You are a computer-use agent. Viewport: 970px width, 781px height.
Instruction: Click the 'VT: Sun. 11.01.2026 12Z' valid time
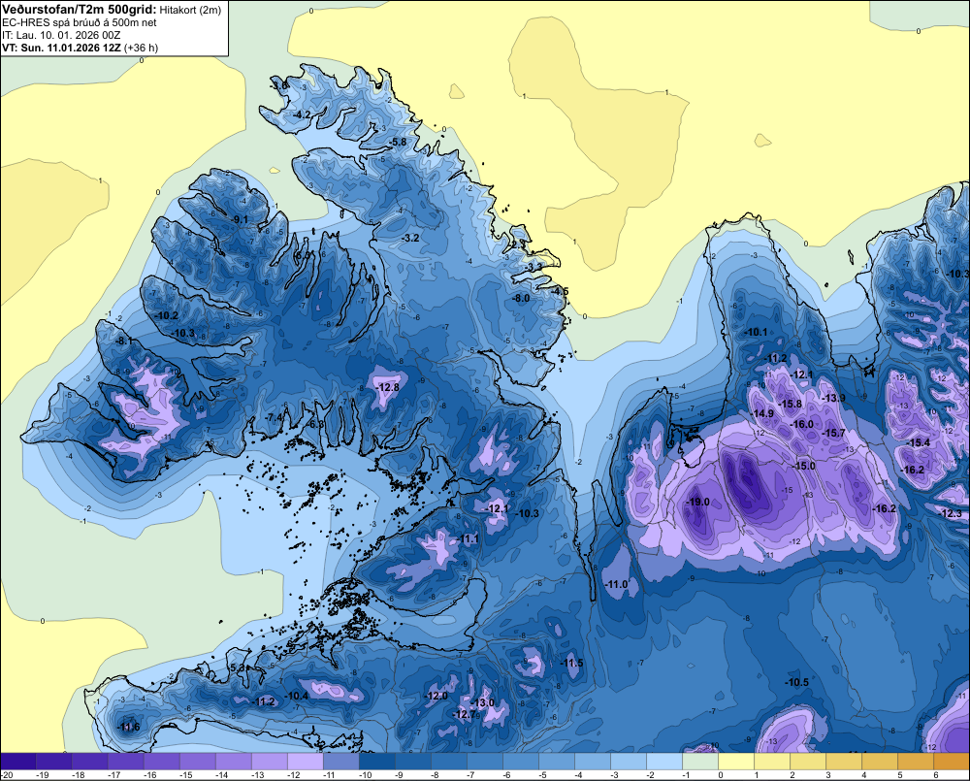(x=62, y=48)
